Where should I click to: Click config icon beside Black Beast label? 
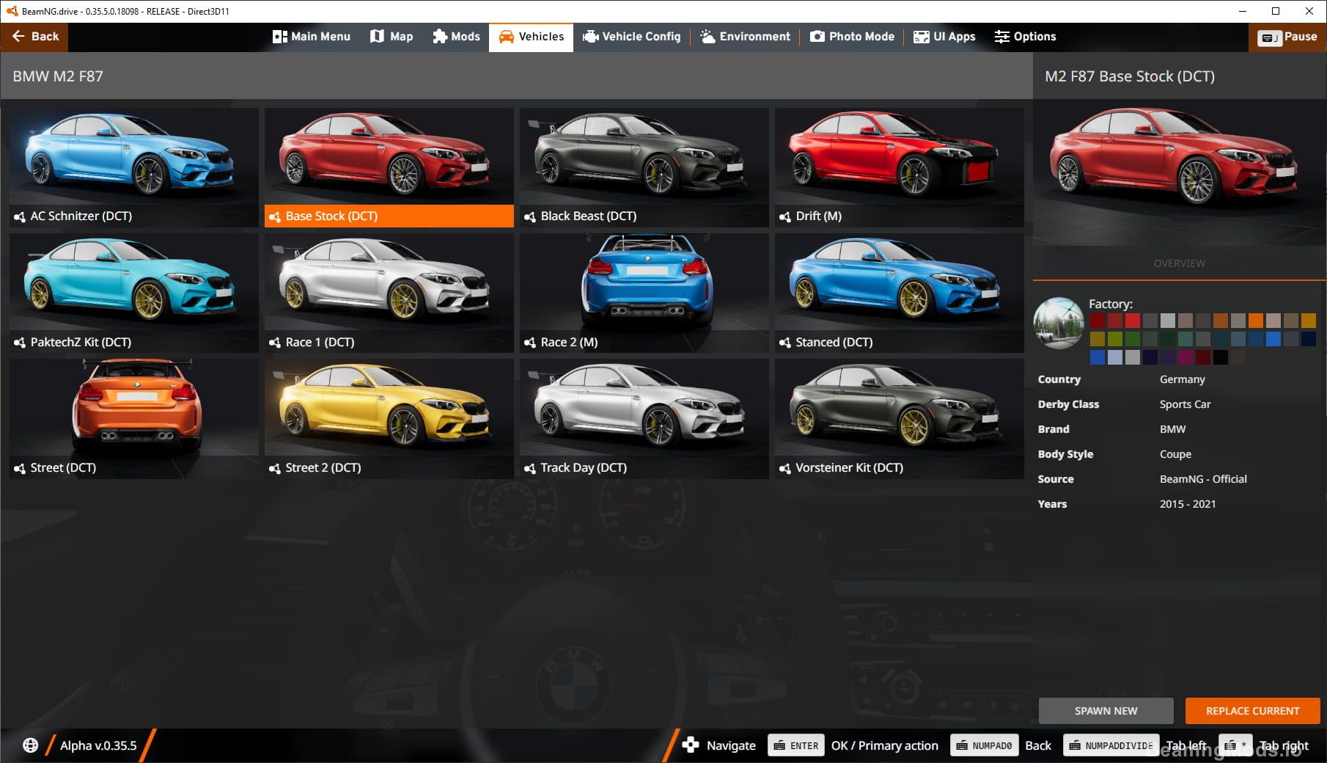click(x=530, y=216)
